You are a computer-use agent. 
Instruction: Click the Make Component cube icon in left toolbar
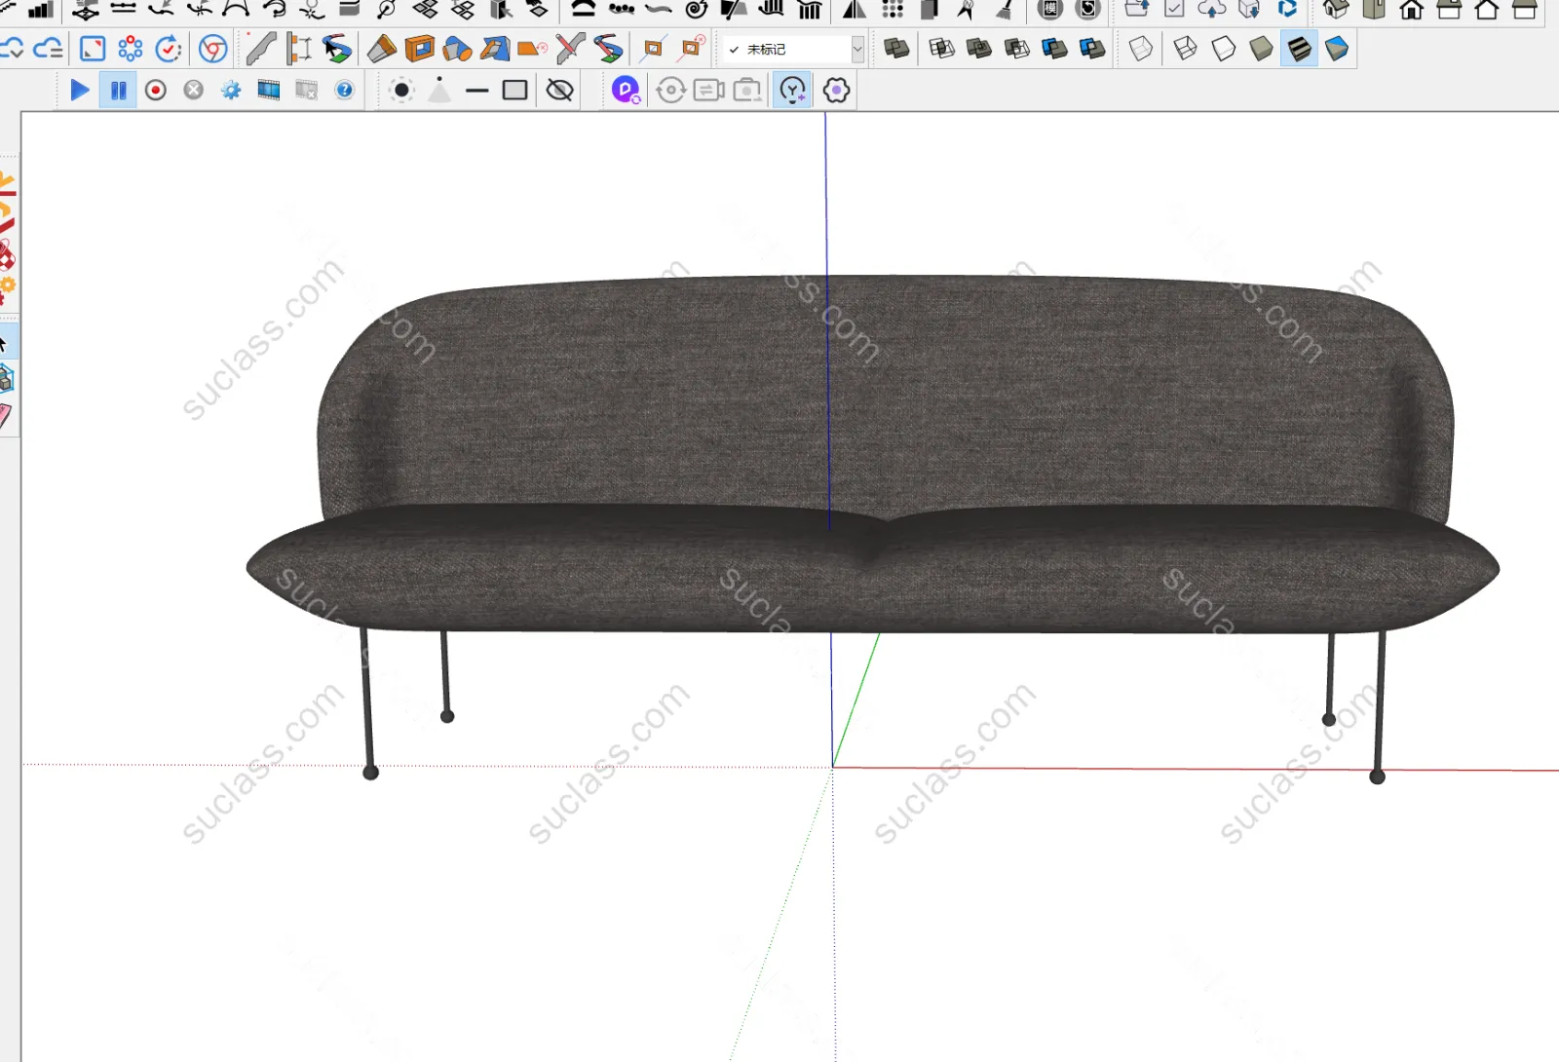tap(6, 378)
